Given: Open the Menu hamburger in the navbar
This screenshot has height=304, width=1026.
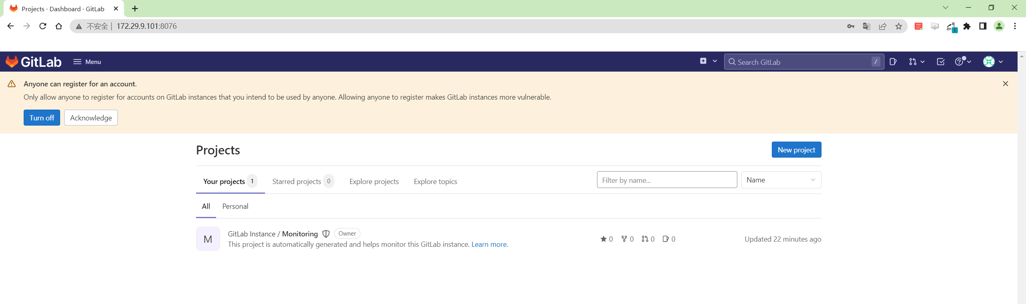Looking at the screenshot, I should [87, 62].
